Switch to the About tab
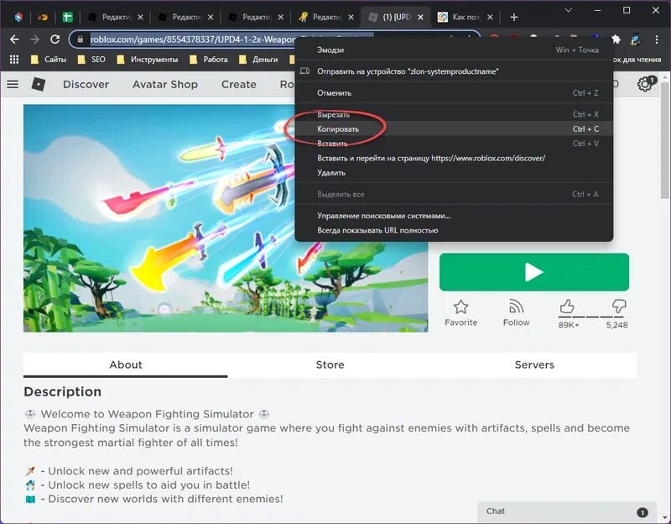 tap(125, 364)
